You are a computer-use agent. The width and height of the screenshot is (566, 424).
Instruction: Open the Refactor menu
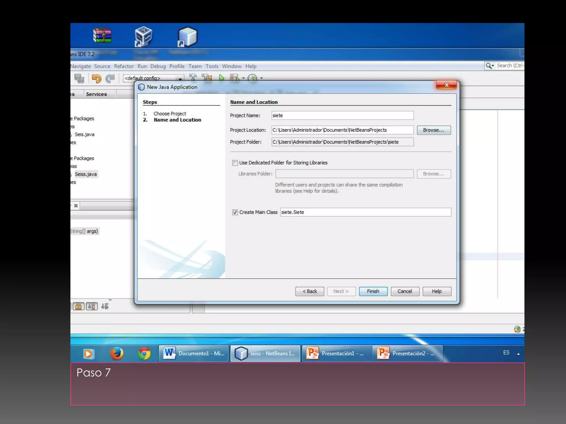click(124, 66)
